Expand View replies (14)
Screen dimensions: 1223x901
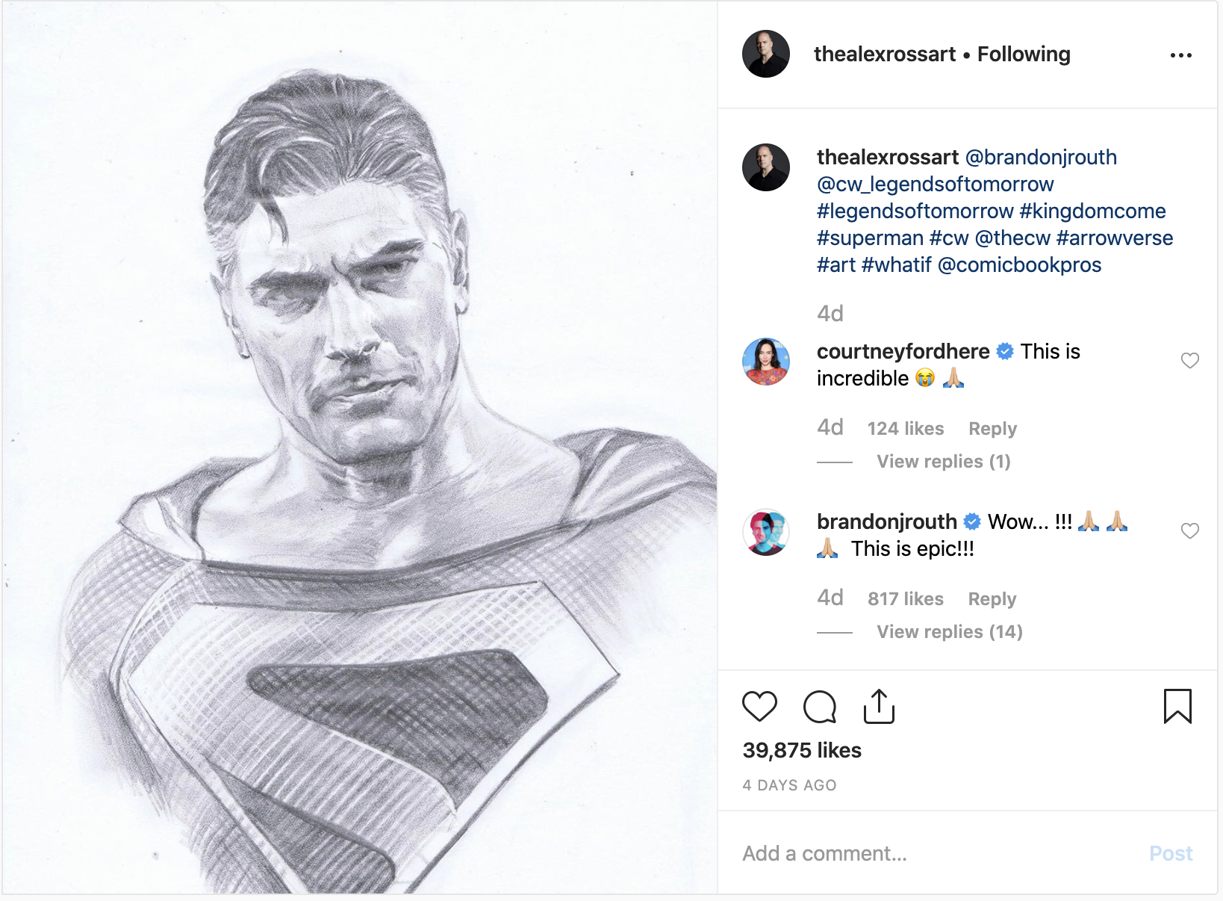click(950, 632)
